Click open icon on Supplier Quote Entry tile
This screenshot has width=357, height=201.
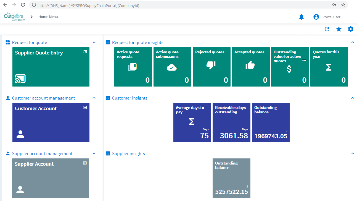click(85, 52)
